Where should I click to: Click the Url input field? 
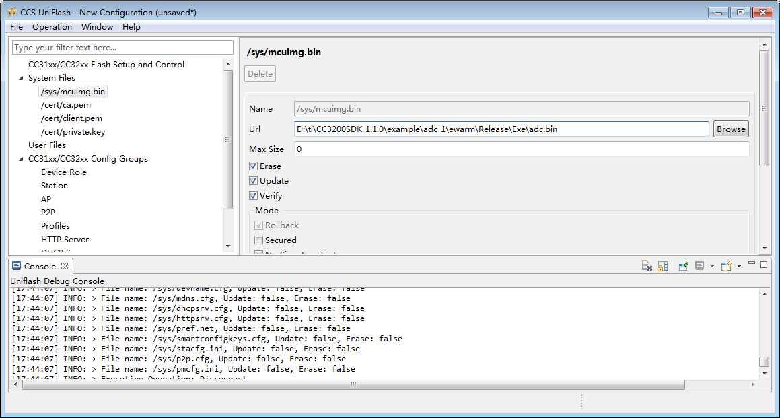501,129
